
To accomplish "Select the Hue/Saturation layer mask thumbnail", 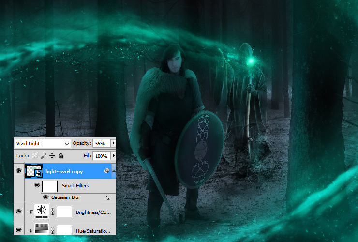I will [64, 230].
